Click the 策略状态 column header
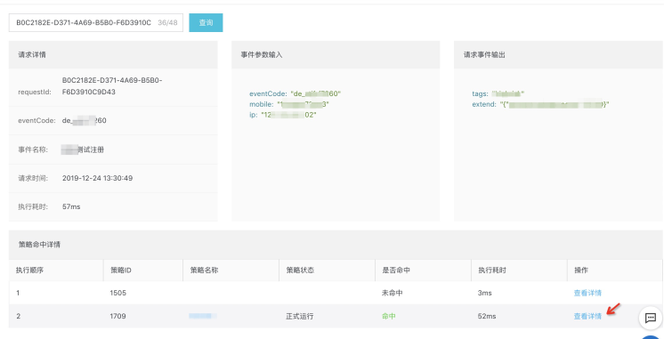Viewport: 664px width, 339px height. coord(300,270)
